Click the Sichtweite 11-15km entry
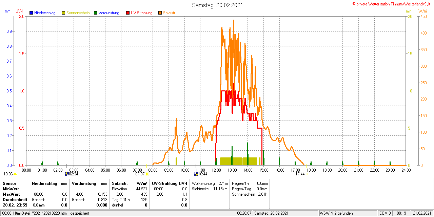The image size is (434, 217). 210,189
